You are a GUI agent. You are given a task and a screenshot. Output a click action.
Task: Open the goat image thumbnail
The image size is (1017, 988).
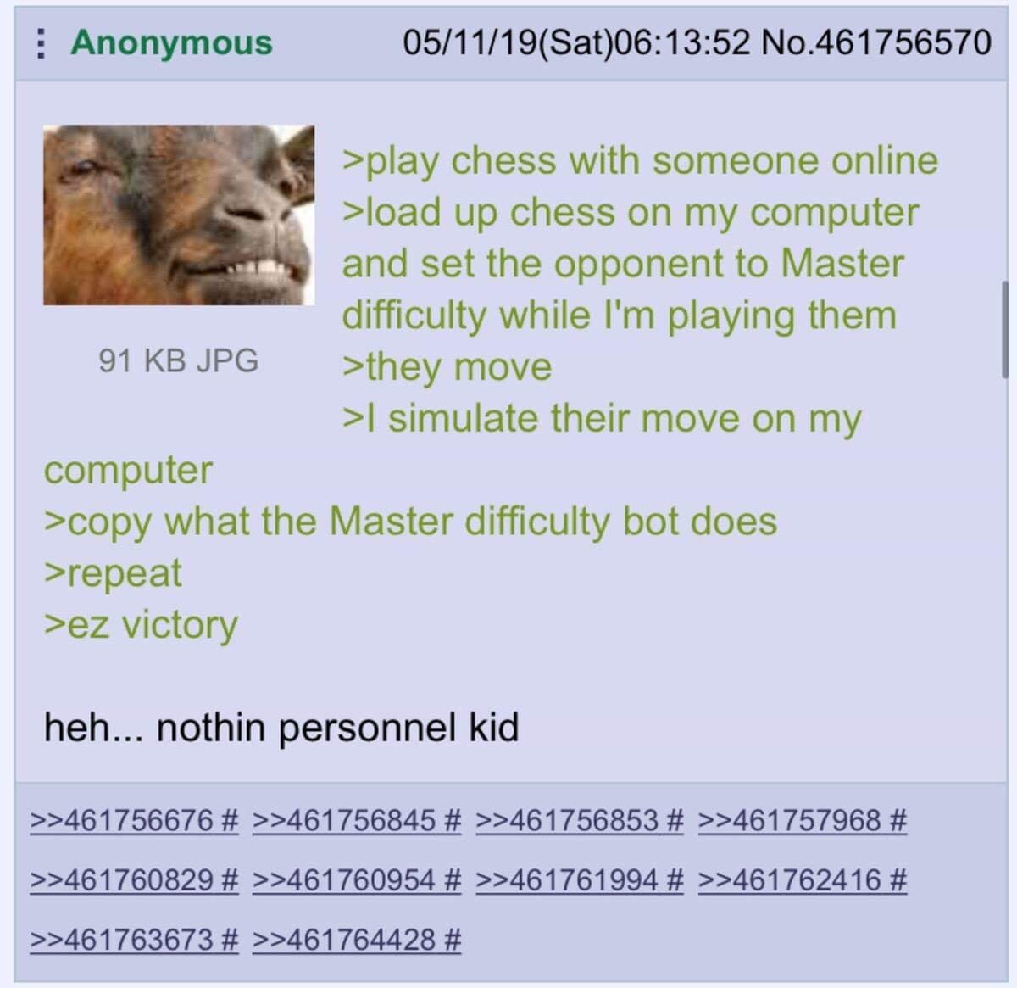(179, 215)
